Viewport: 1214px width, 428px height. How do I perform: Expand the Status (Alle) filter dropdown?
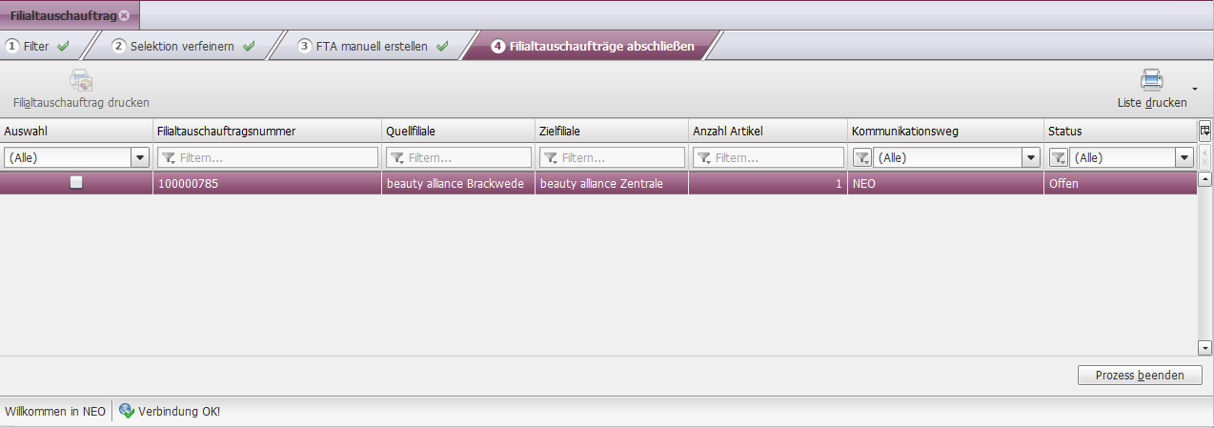point(1184,158)
